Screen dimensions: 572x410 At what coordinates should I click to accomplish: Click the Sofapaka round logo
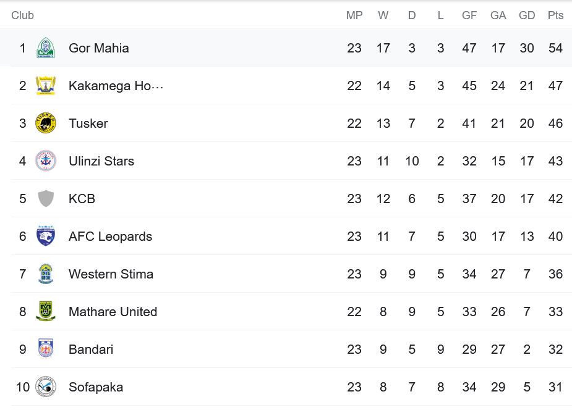click(46, 387)
